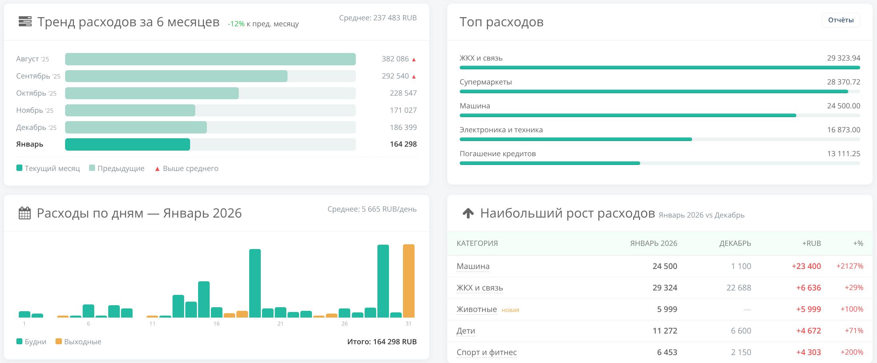Click the red triangle next to 382 086

(x=414, y=59)
